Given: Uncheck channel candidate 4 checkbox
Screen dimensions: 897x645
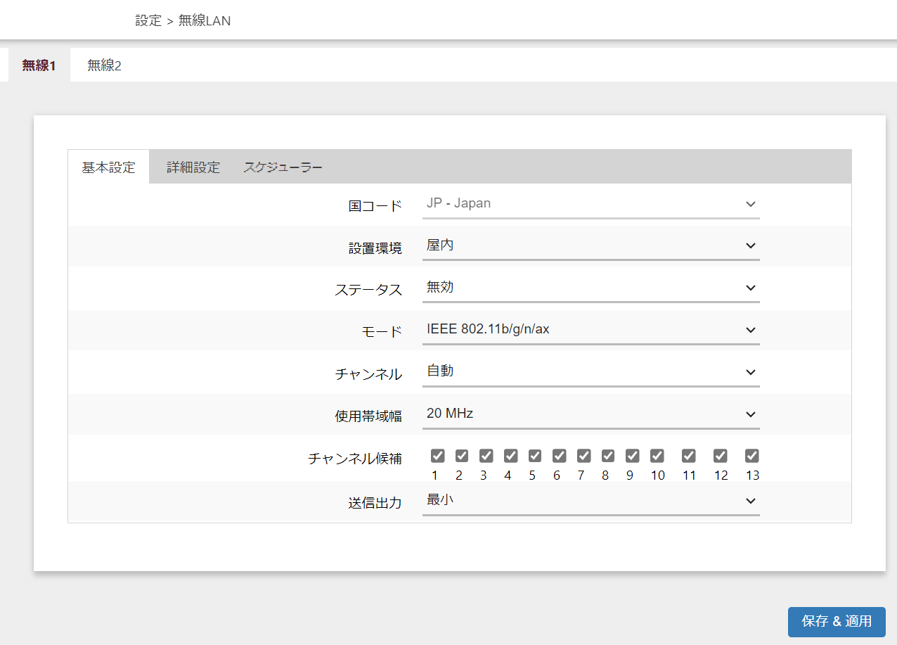Looking at the screenshot, I should (511, 456).
